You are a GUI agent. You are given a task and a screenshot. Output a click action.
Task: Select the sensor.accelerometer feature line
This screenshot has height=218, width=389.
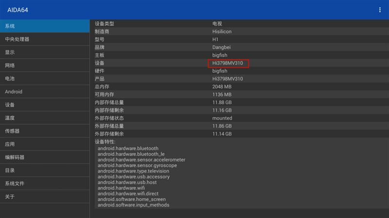click(x=141, y=160)
